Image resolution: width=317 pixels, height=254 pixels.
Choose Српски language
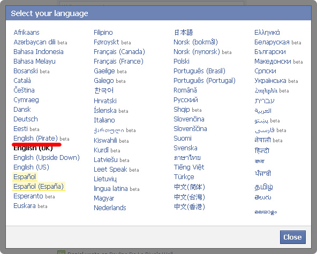tap(265, 71)
